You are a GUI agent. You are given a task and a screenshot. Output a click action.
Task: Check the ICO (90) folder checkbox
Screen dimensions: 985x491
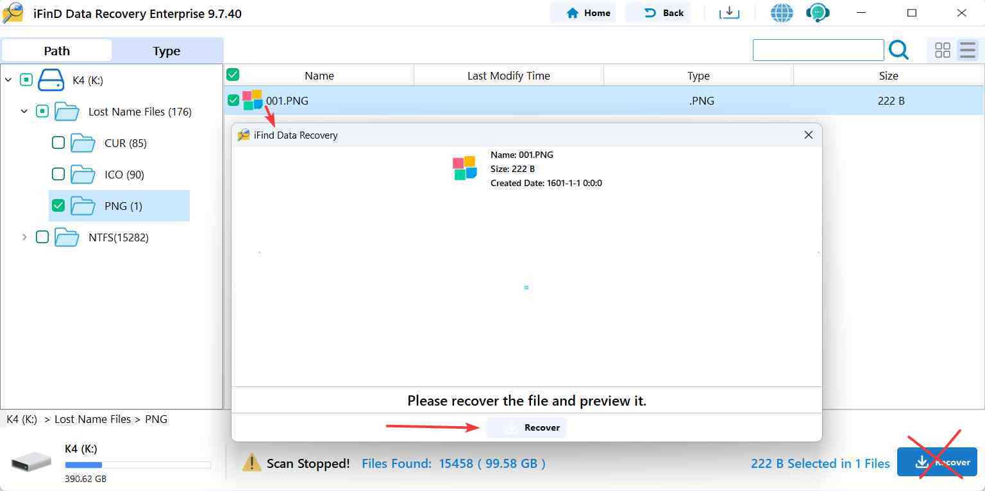58,174
